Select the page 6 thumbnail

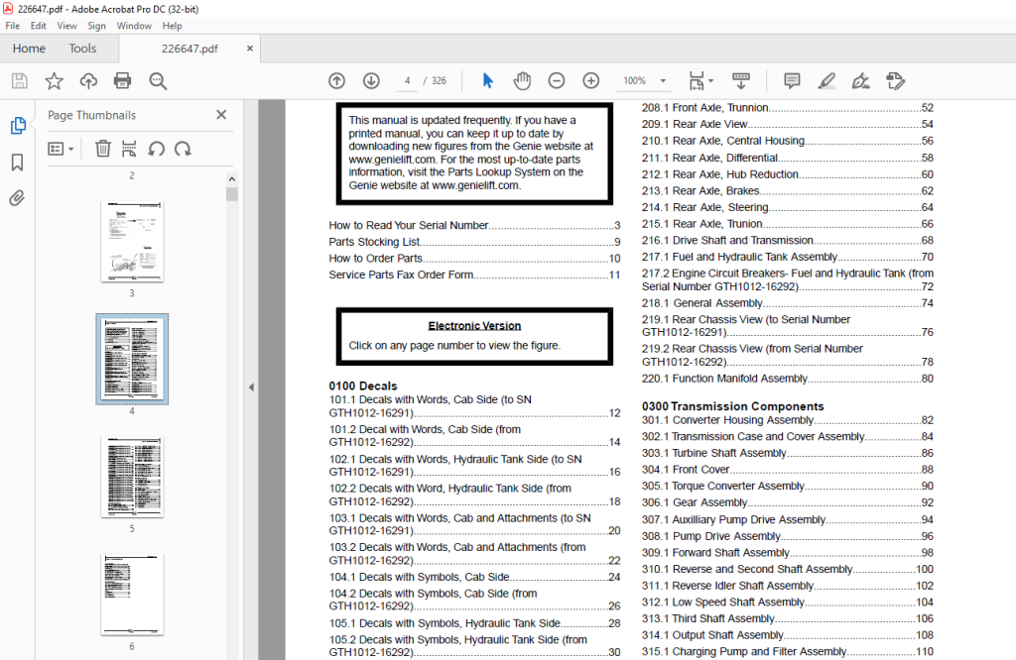tap(132, 595)
